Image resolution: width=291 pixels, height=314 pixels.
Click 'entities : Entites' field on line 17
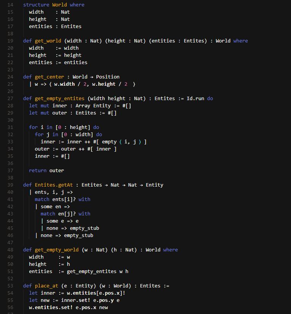tap(55, 27)
